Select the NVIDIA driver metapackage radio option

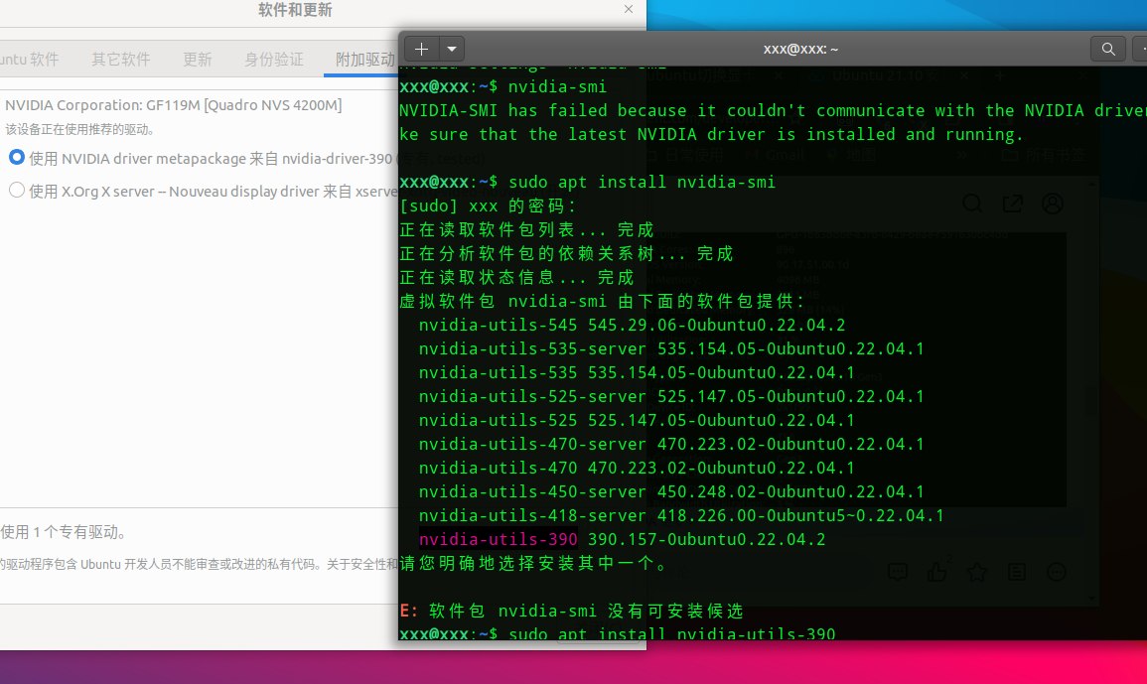pyautogui.click(x=17, y=158)
